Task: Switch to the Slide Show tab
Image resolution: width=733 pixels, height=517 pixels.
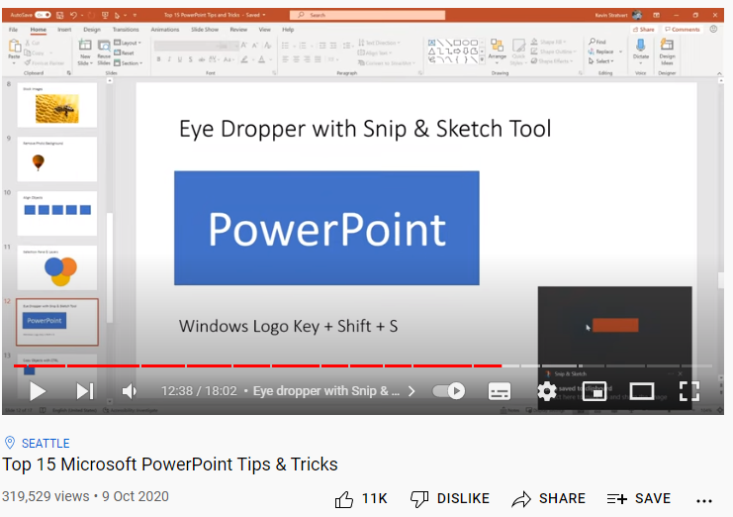Action: [x=204, y=30]
